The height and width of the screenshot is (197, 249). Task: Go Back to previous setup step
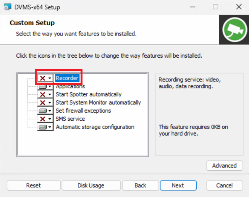[x=141, y=186]
